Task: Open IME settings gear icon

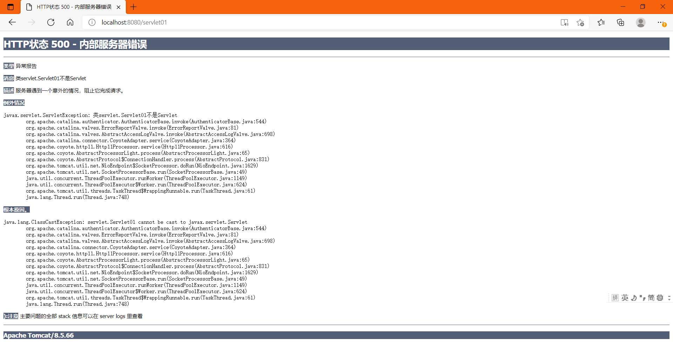Action: point(660,298)
